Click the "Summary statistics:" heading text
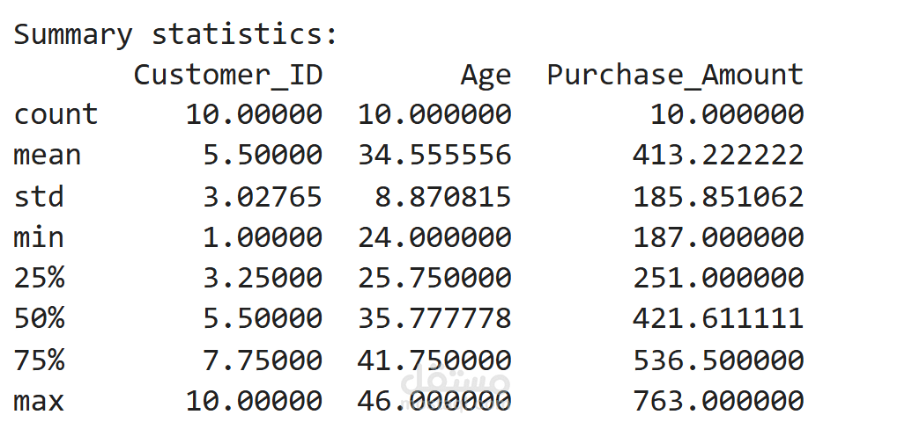Screen dimensions: 912x422 coord(175,34)
